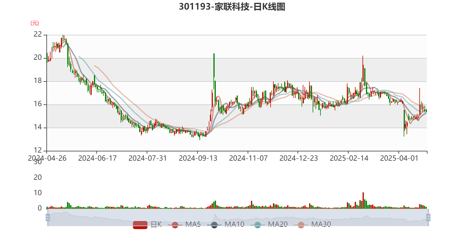This screenshot has height=232, width=464.
Task: Toggle the 日K candlestick legend icon
Action: (140, 224)
